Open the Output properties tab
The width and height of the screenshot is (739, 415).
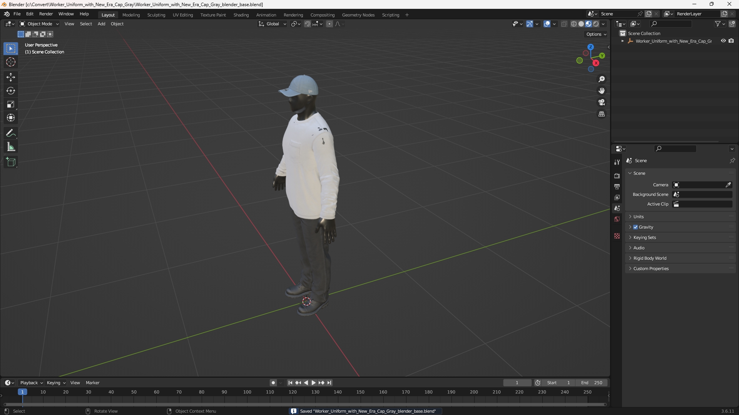617,186
